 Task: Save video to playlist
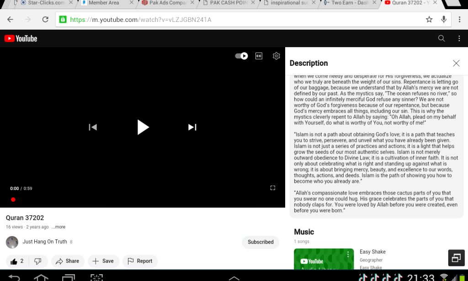point(103,261)
